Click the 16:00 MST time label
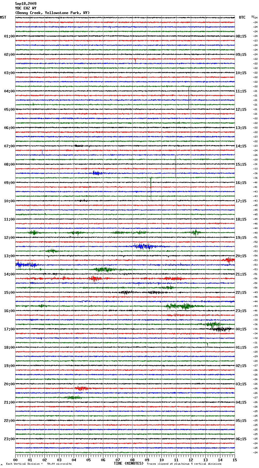This screenshot has height=468, width=259. 9,311
